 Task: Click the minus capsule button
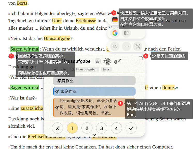tap(126, 47)
